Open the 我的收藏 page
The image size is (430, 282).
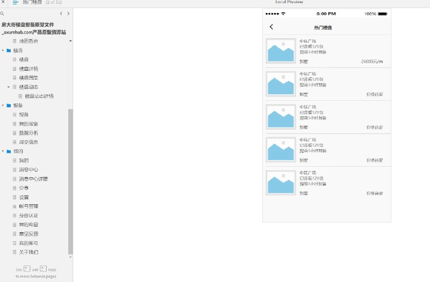[x=28, y=225]
